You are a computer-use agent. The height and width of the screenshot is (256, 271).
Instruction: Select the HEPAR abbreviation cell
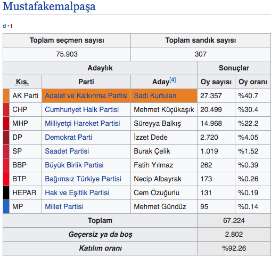click(x=26, y=193)
